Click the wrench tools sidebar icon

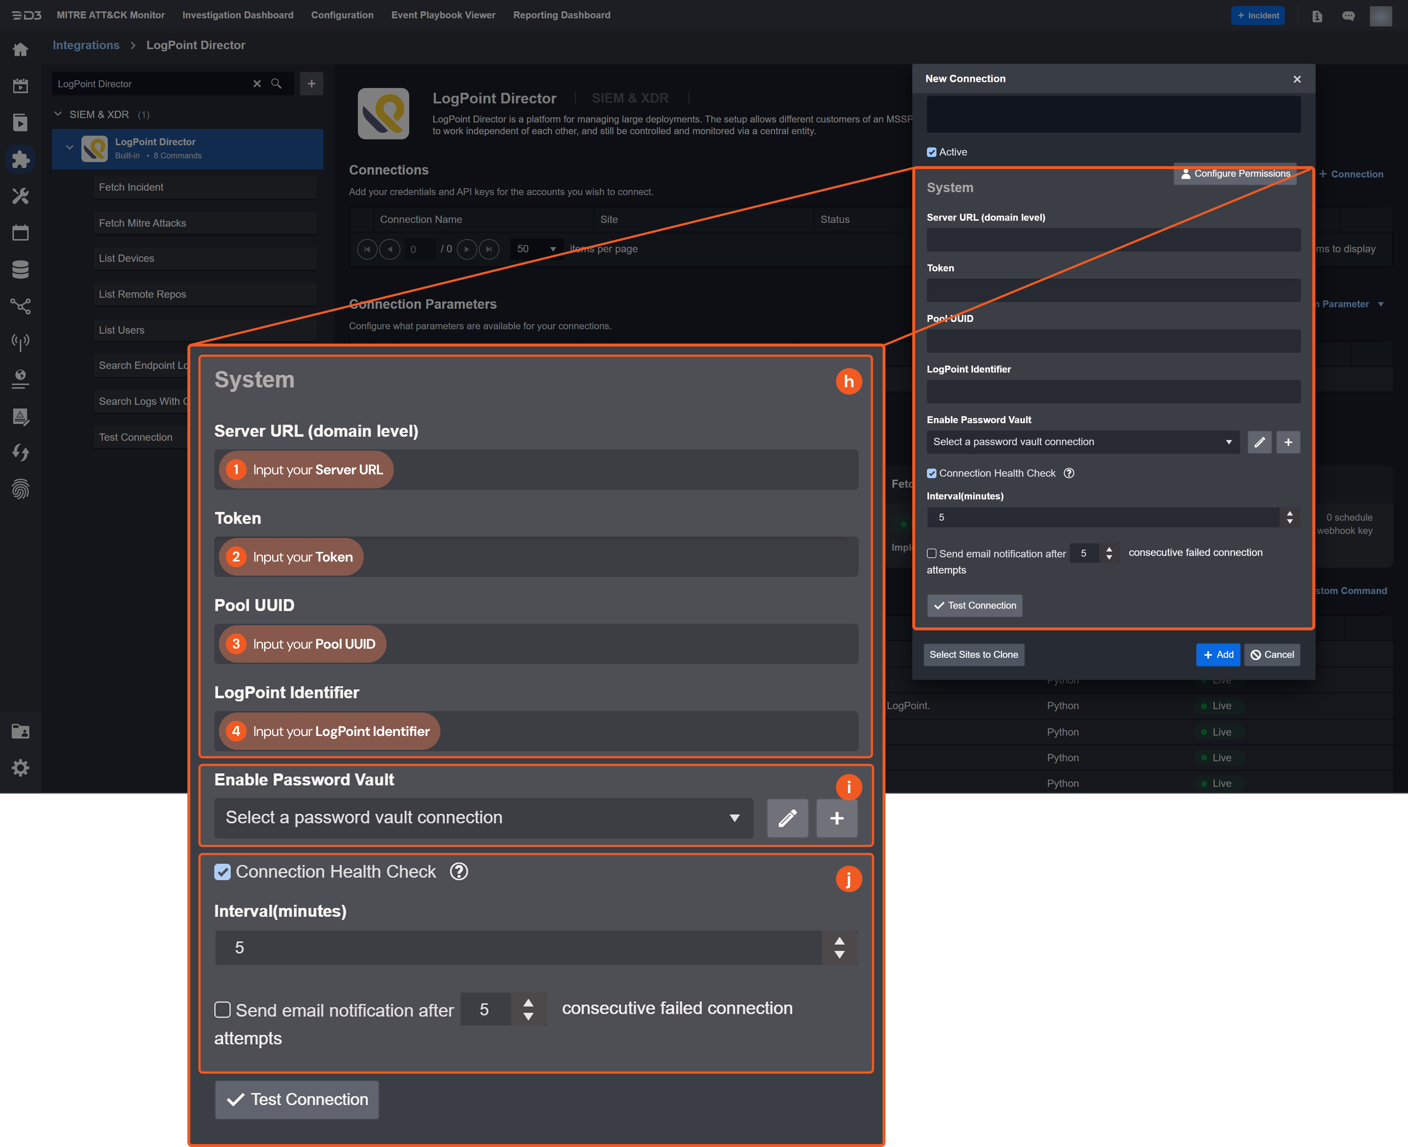(x=21, y=196)
